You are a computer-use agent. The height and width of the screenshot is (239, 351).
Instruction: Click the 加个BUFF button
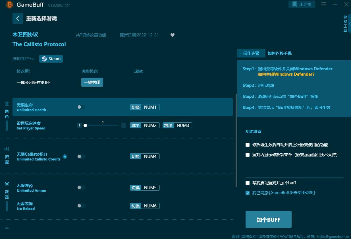[269, 219]
